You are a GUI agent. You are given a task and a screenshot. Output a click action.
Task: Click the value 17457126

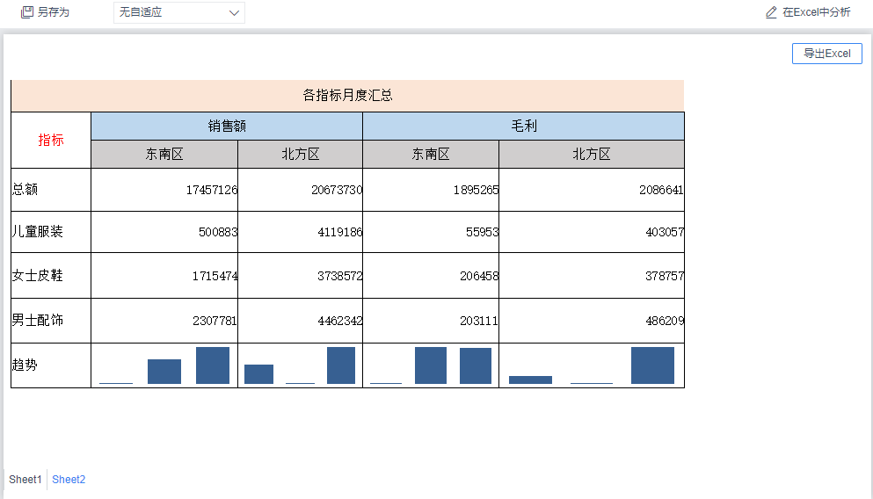tap(212, 190)
